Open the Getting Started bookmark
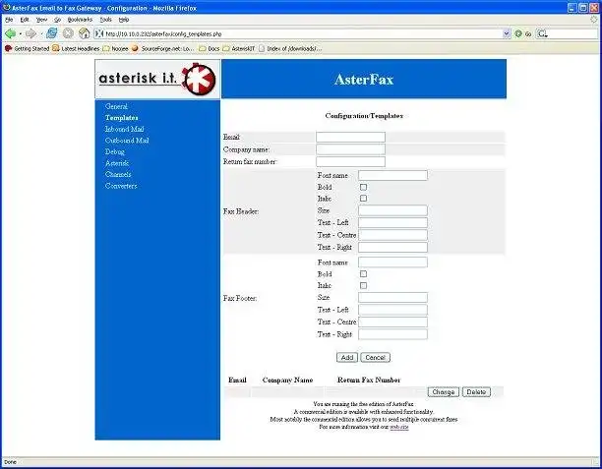 tap(28, 49)
